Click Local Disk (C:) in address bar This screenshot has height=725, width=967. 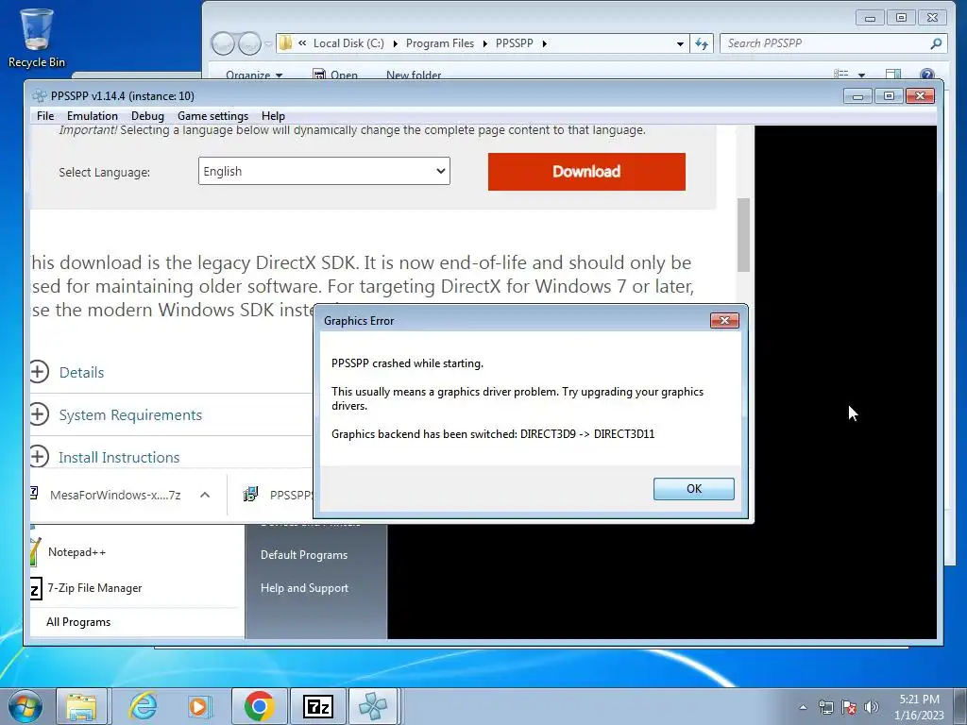(348, 43)
